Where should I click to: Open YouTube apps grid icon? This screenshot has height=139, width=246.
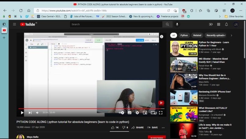click(x=219, y=24)
